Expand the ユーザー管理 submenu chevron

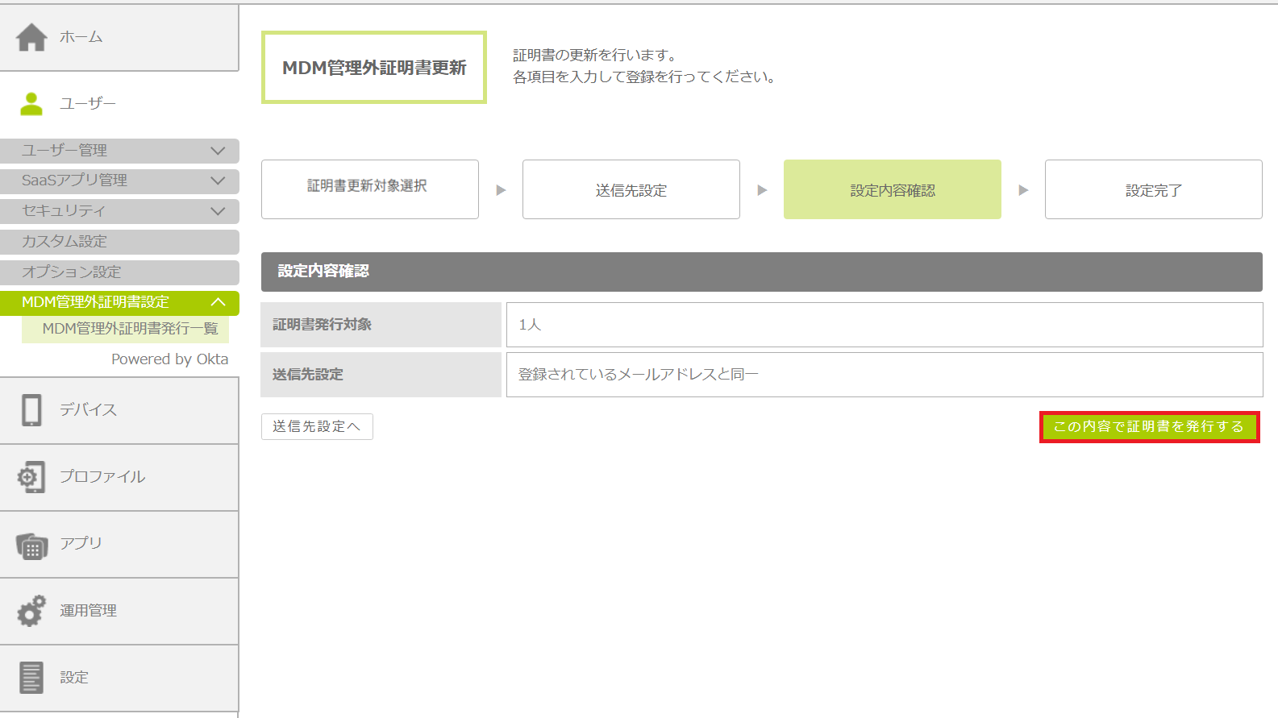point(218,151)
